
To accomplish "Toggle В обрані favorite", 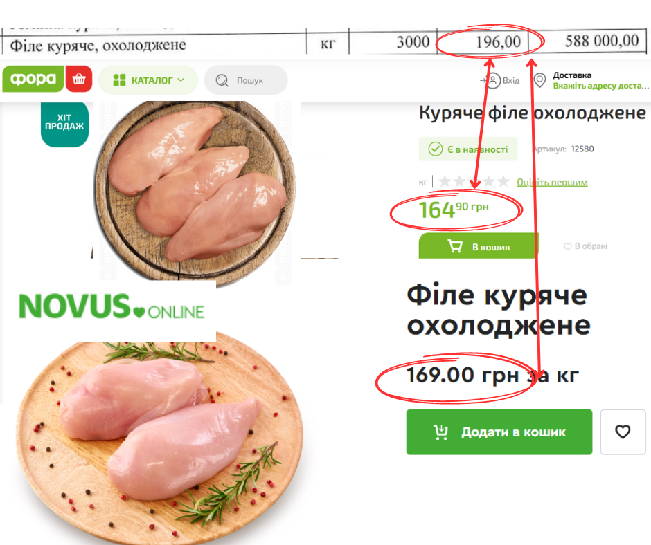I will point(585,246).
